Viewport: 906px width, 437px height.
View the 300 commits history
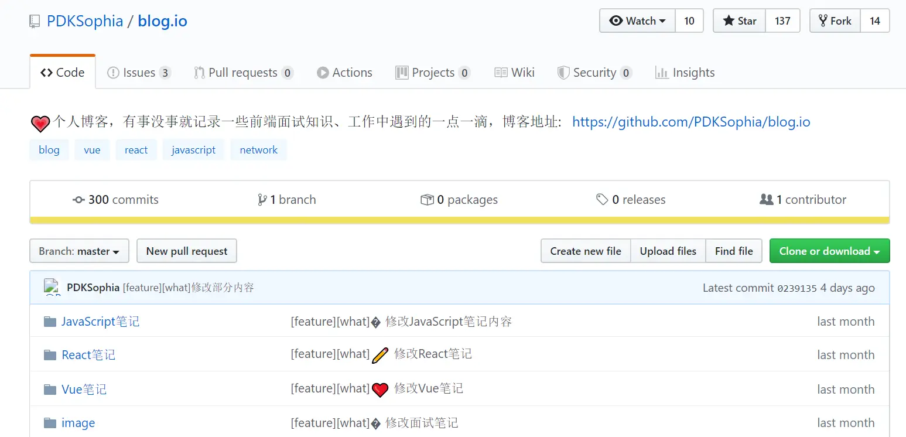(x=115, y=200)
